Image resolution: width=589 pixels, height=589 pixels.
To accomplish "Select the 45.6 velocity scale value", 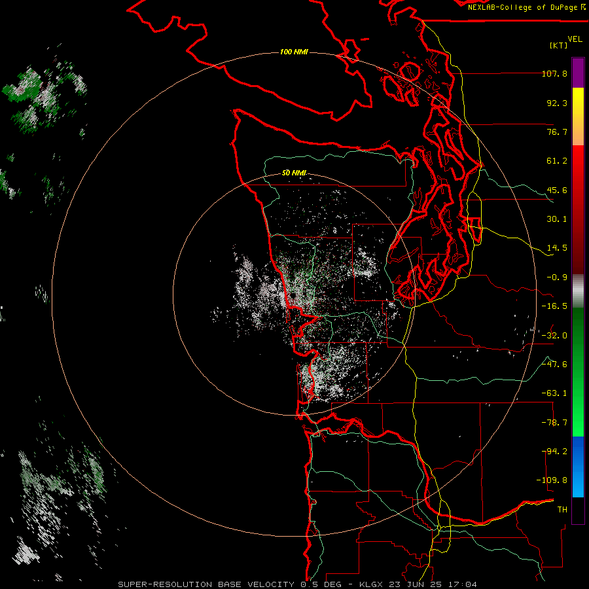I will 557,190.
